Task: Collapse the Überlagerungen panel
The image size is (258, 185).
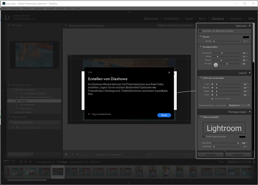Action: tap(250, 112)
